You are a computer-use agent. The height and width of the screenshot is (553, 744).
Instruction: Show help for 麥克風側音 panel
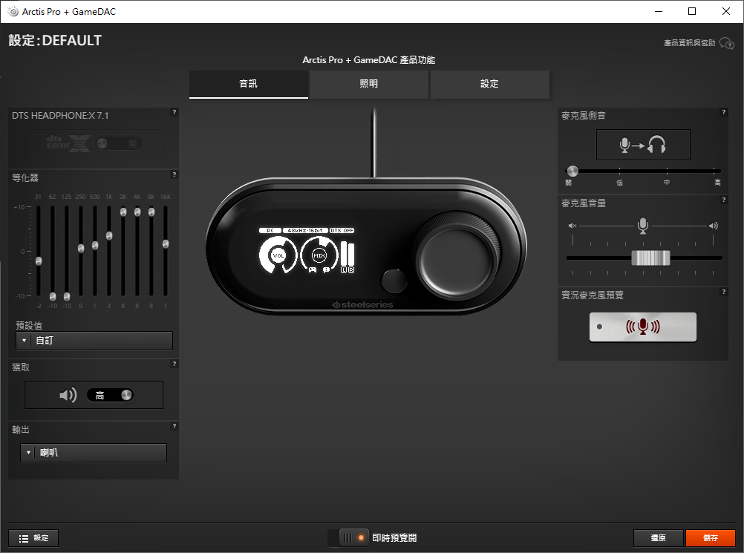pos(724,112)
